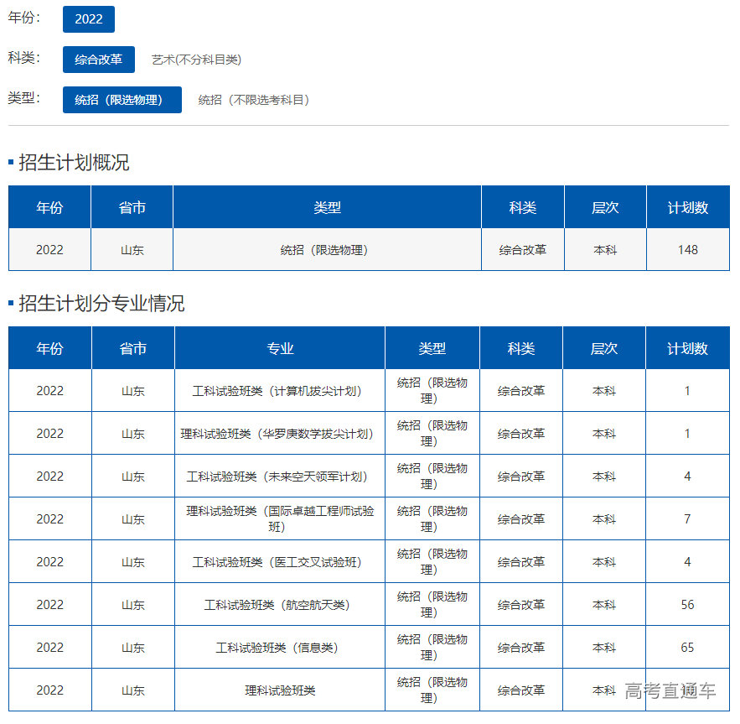
Task: Select the 综合改革 category filter
Action: (98, 60)
